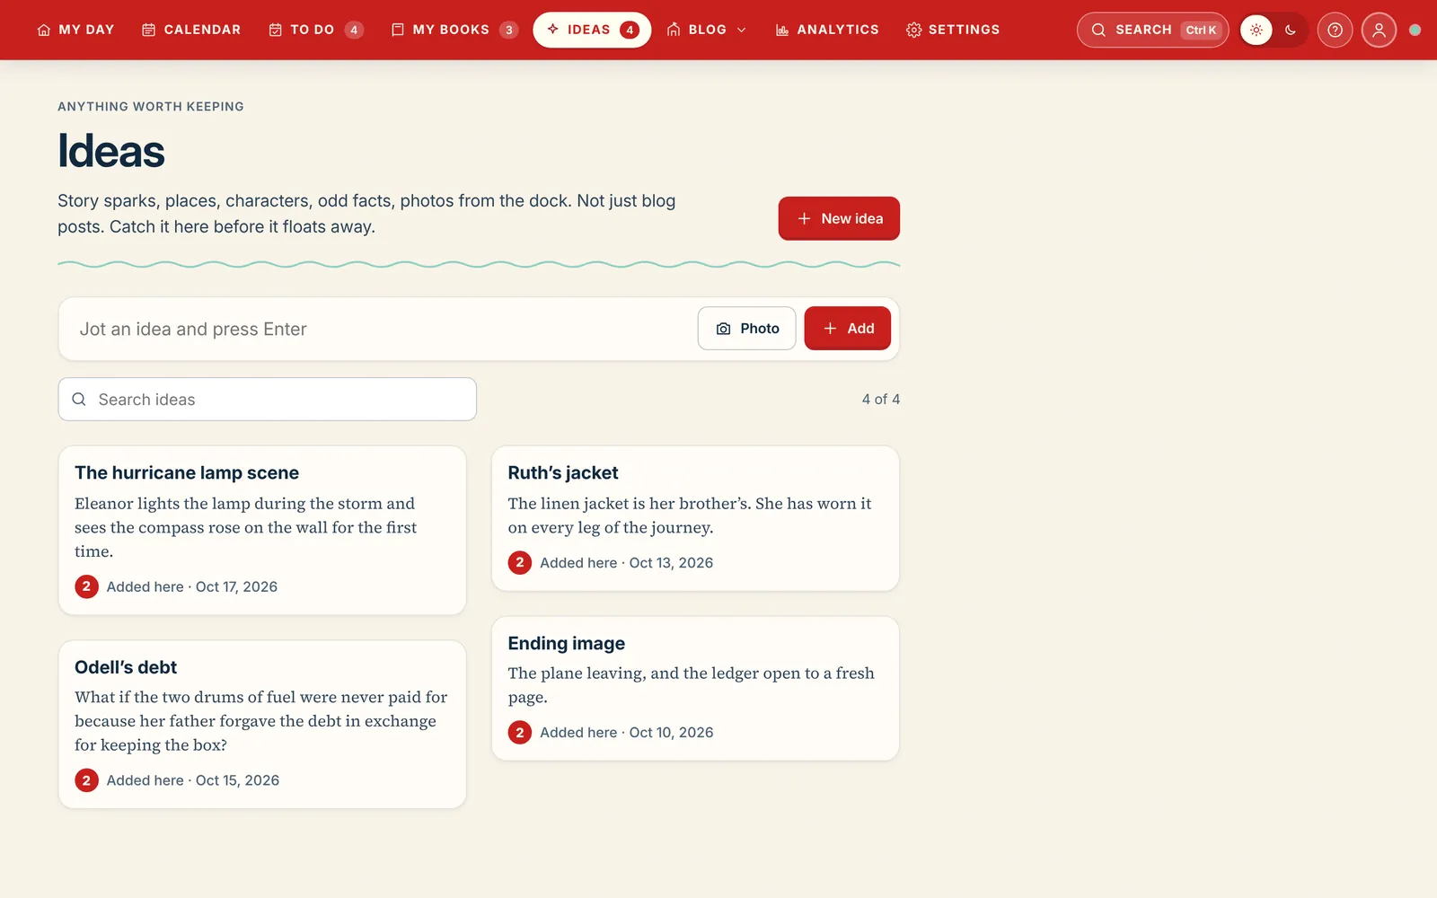Click the Add button
Image resolution: width=1437 pixels, height=898 pixels.
(x=847, y=329)
